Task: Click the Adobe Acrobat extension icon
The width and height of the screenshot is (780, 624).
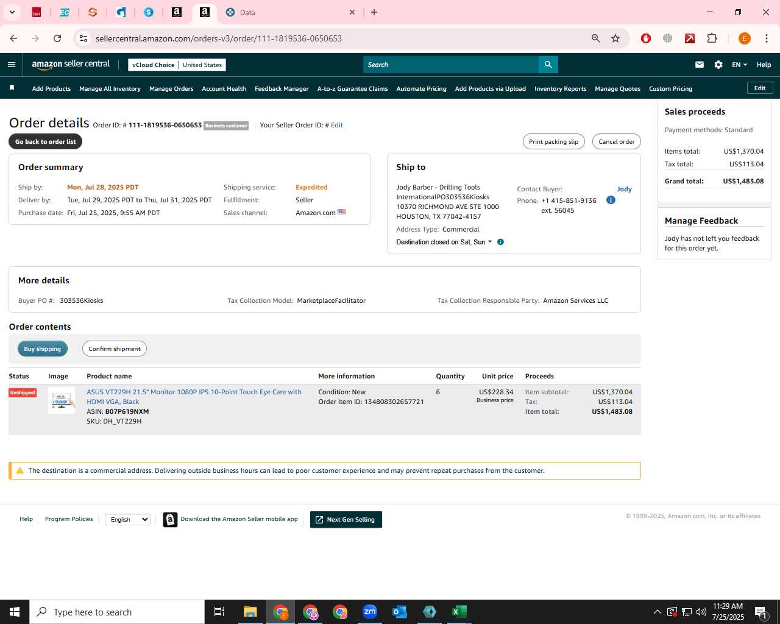Action: [x=690, y=38]
